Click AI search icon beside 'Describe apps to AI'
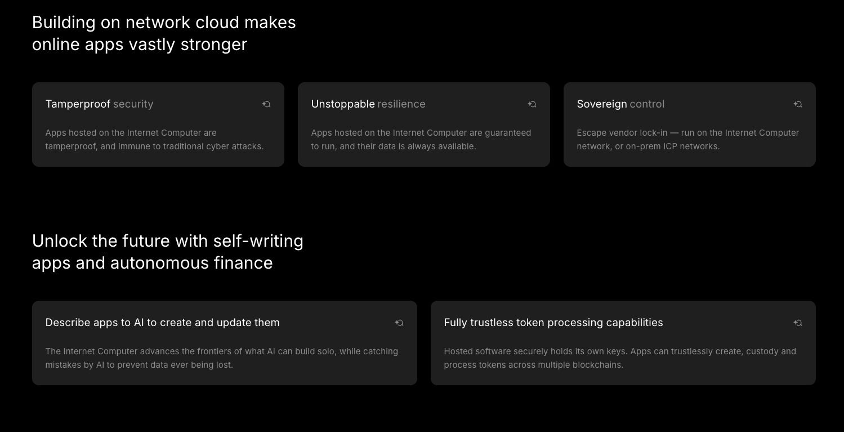 tap(399, 323)
